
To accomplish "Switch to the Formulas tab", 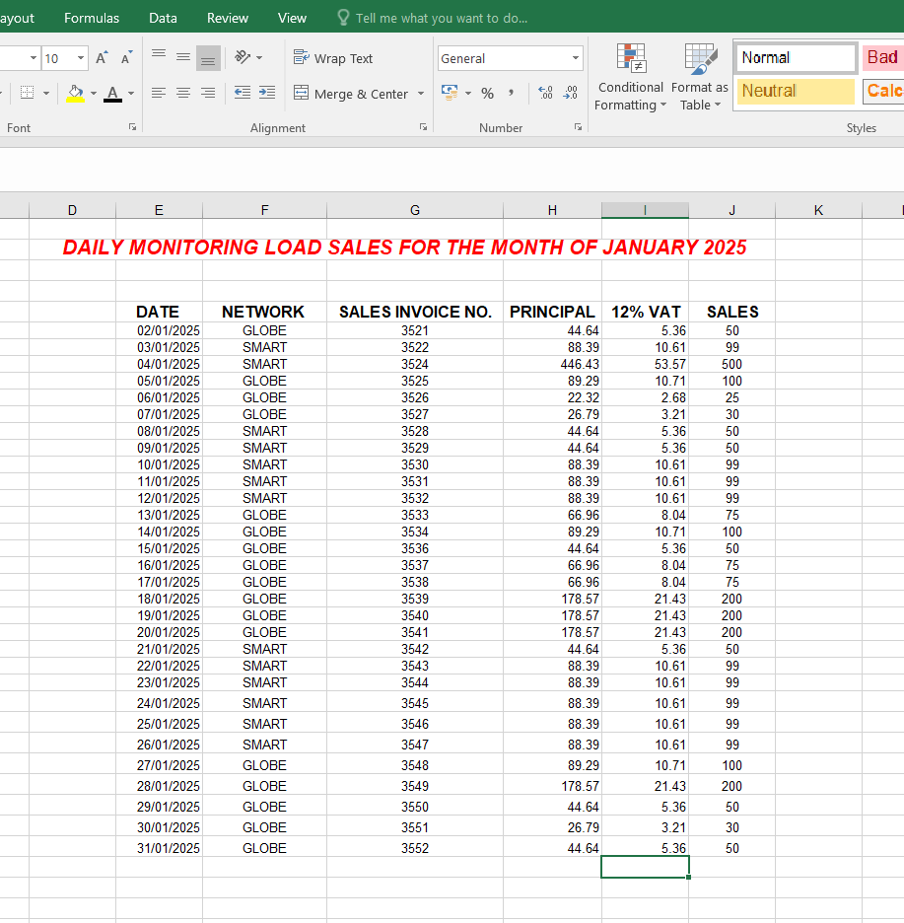I will (92, 18).
